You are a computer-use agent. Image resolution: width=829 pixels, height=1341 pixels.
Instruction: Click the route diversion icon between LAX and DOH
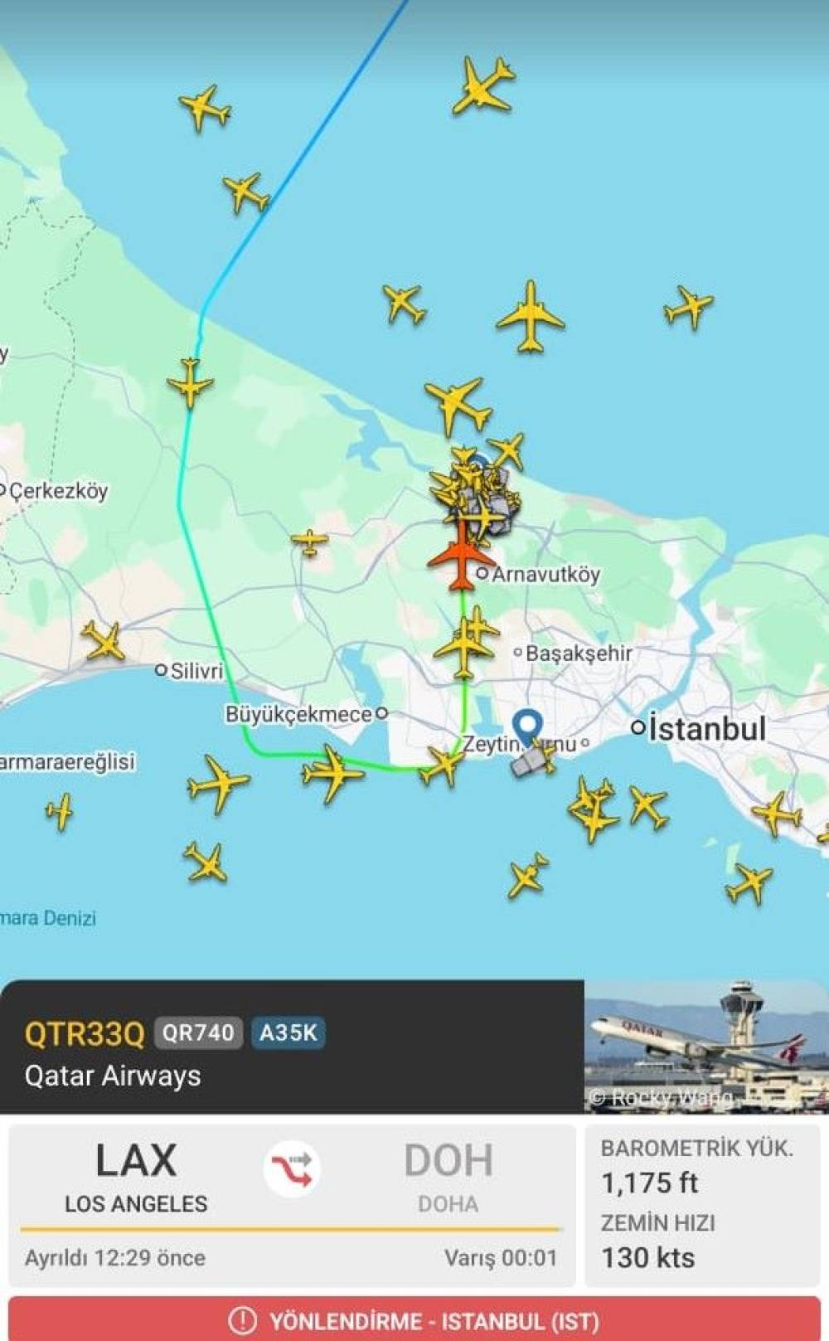pos(292,1169)
